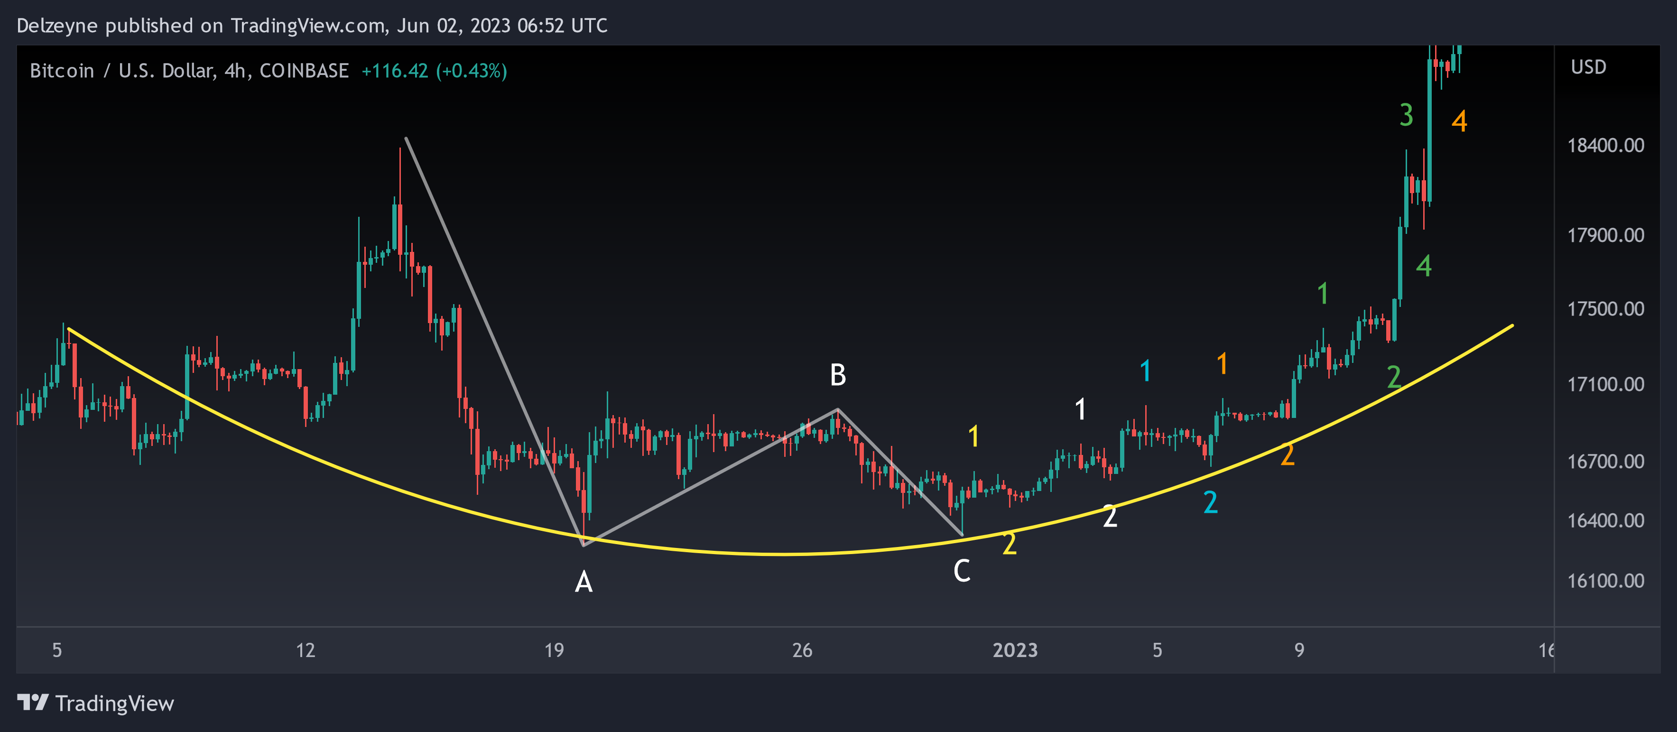Click the 9 date label on time axis
Image resolution: width=1677 pixels, height=732 pixels.
pyautogui.click(x=1299, y=650)
